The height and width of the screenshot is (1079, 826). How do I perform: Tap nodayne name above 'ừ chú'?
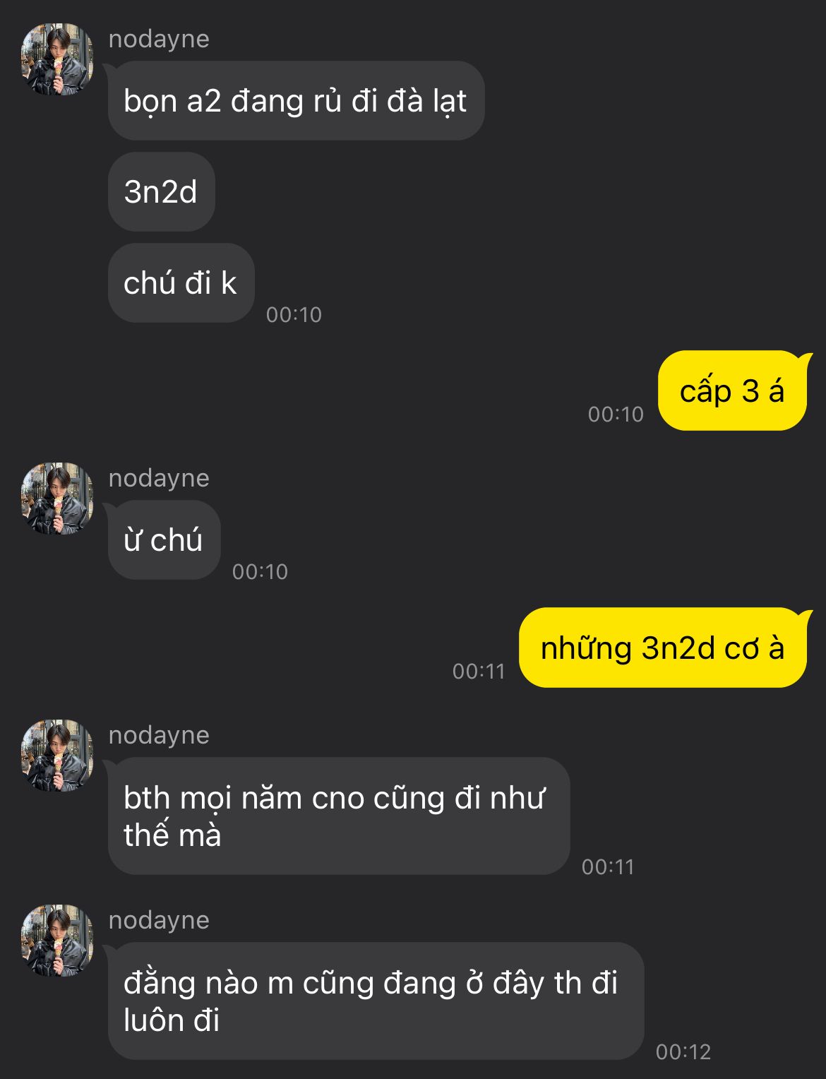(x=159, y=478)
